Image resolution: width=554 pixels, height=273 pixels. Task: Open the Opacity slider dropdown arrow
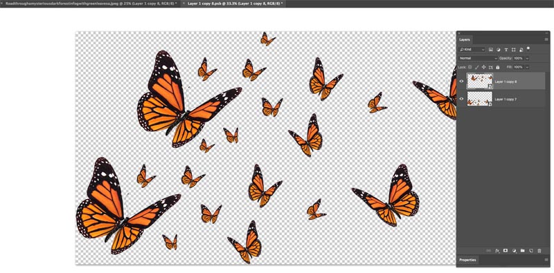[x=527, y=58]
